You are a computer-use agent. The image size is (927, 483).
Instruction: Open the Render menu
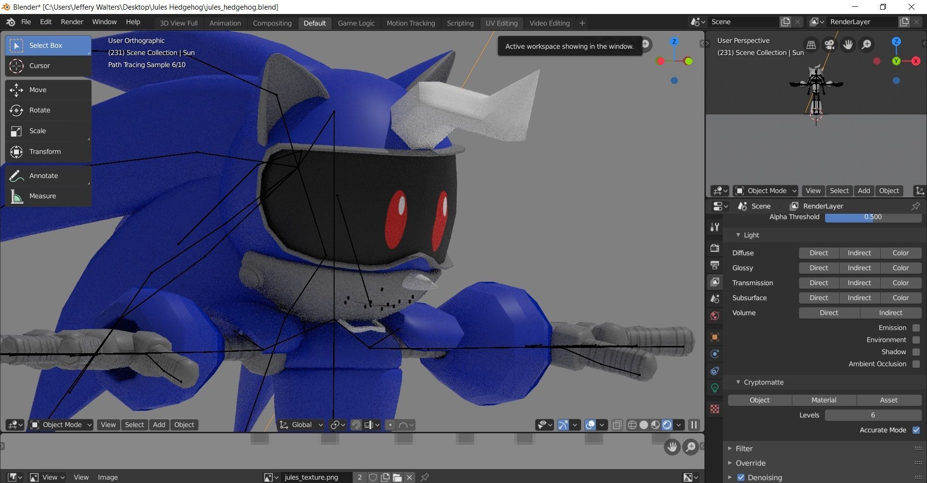click(72, 22)
